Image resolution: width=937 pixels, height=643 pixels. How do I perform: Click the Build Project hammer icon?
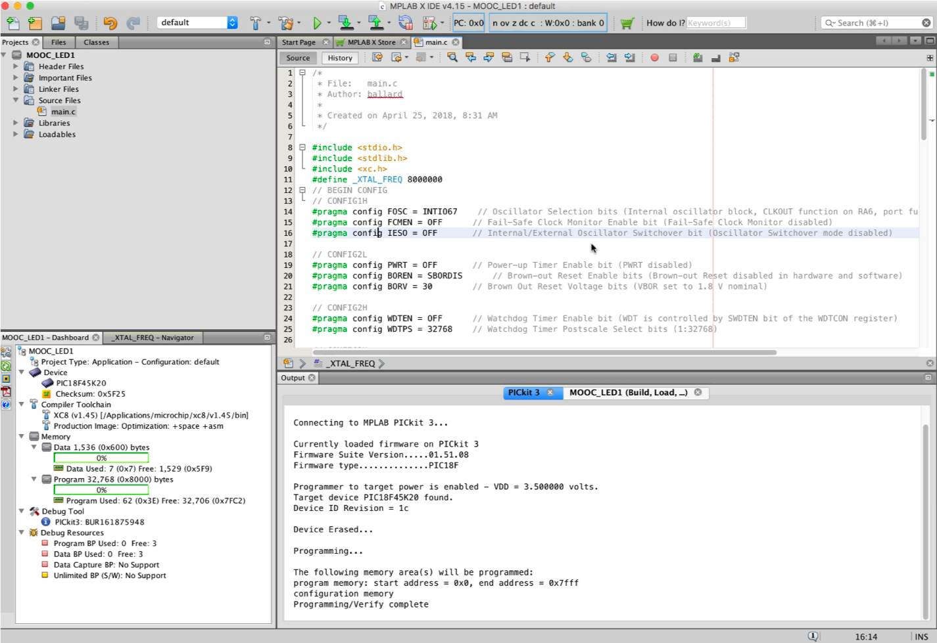coord(256,23)
